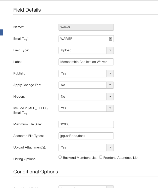Check the Frontend Attendees List option

(x=101, y=157)
